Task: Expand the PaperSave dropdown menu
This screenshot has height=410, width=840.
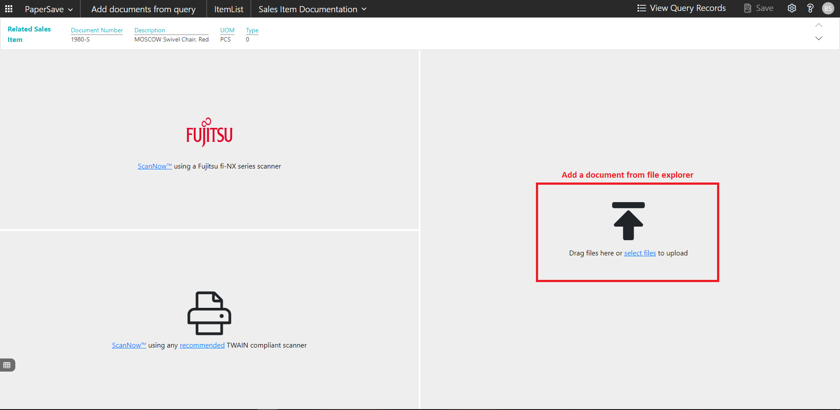Action: pyautogui.click(x=49, y=9)
